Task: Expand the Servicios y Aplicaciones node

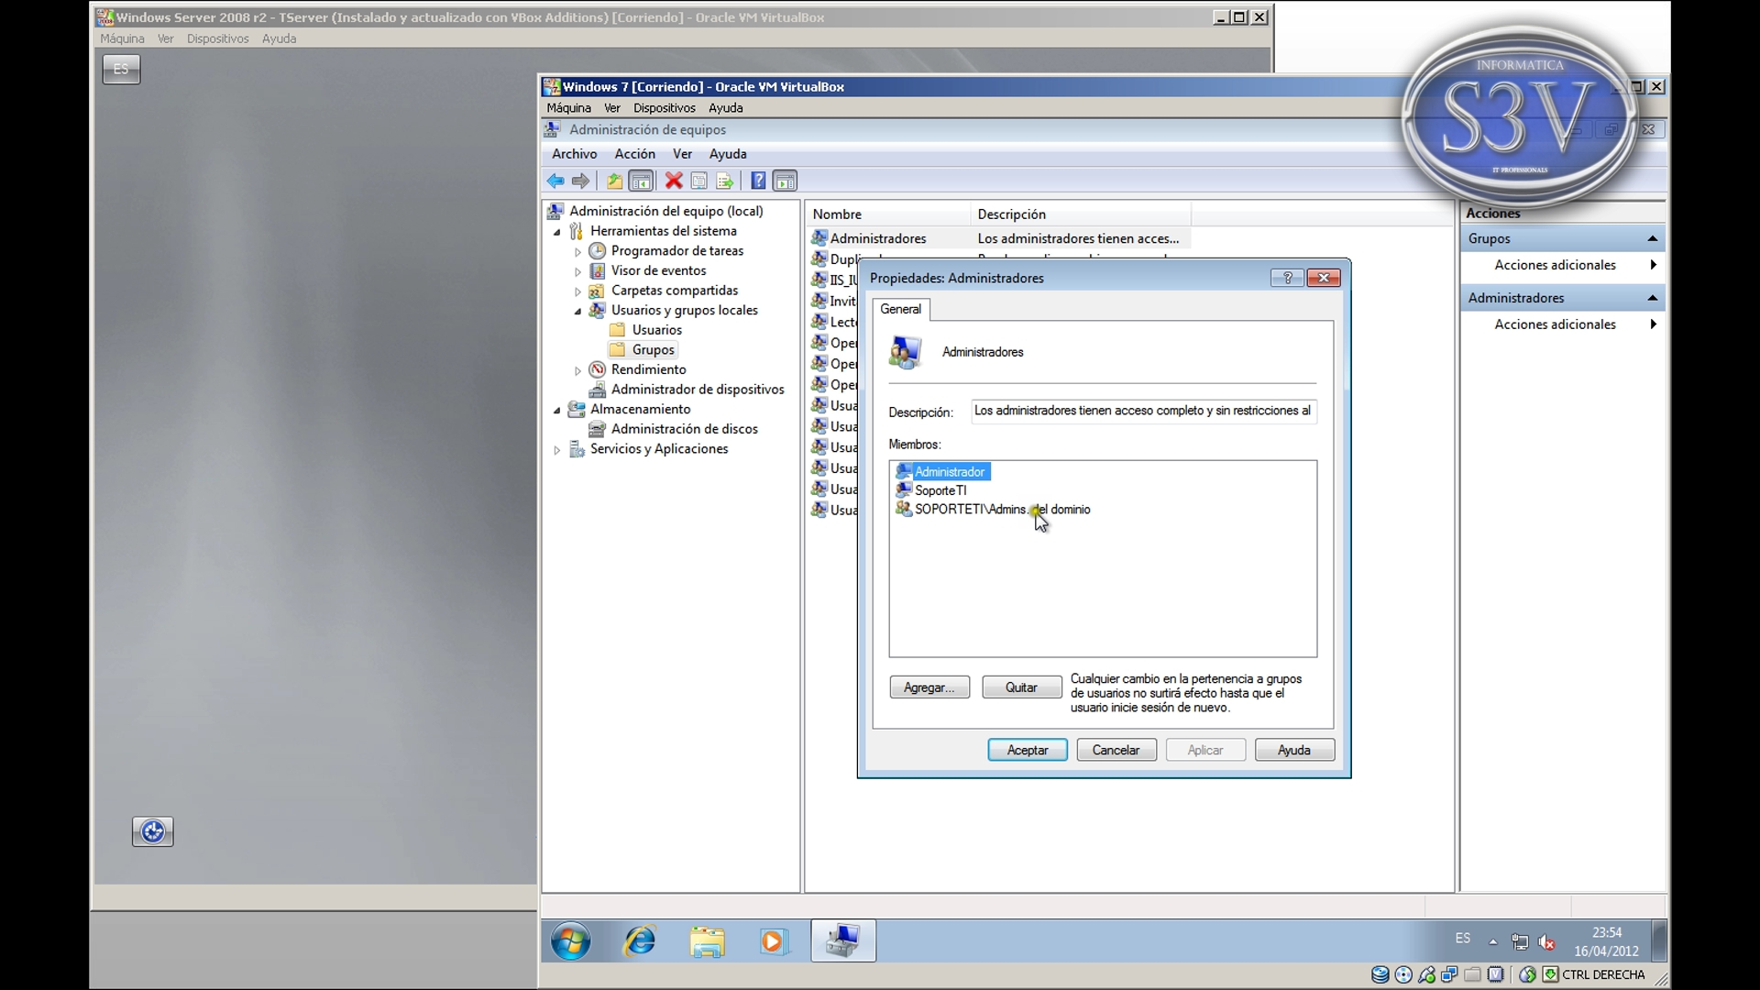Action: point(557,450)
